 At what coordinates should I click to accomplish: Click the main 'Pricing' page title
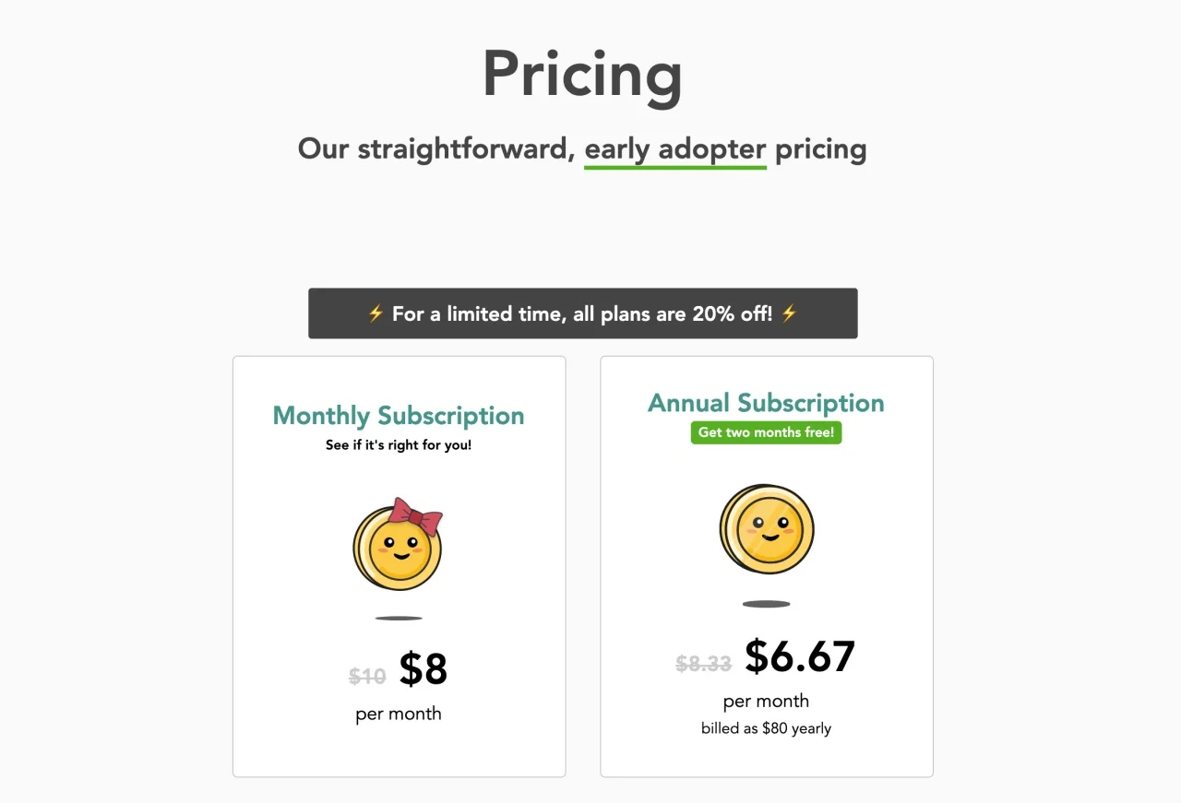(582, 74)
